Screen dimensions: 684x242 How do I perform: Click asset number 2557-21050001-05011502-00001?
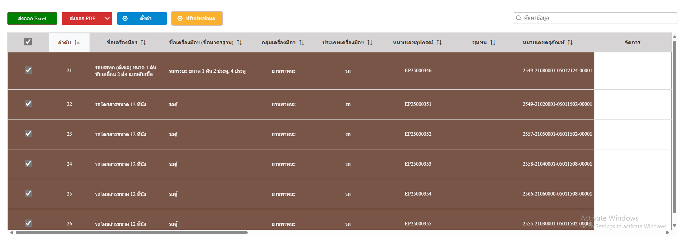coord(557,134)
